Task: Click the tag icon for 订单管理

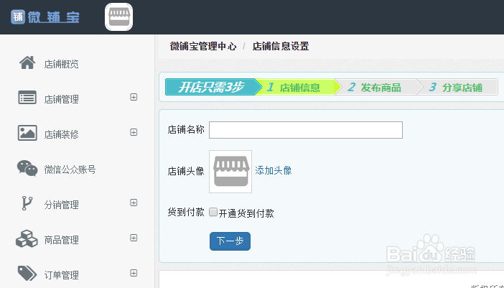Action: [27, 274]
